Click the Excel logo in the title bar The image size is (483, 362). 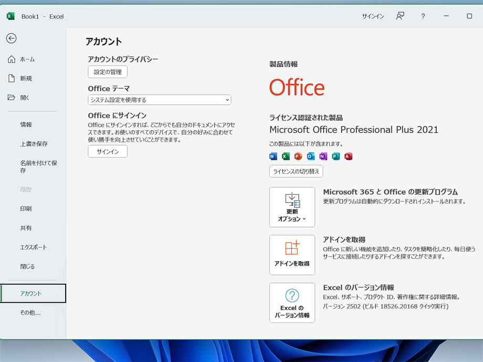click(10, 16)
